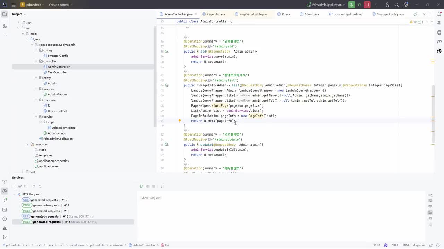Open the PdmadminApplication run configuration dropdown
The image size is (444, 249).
pos(326,5)
